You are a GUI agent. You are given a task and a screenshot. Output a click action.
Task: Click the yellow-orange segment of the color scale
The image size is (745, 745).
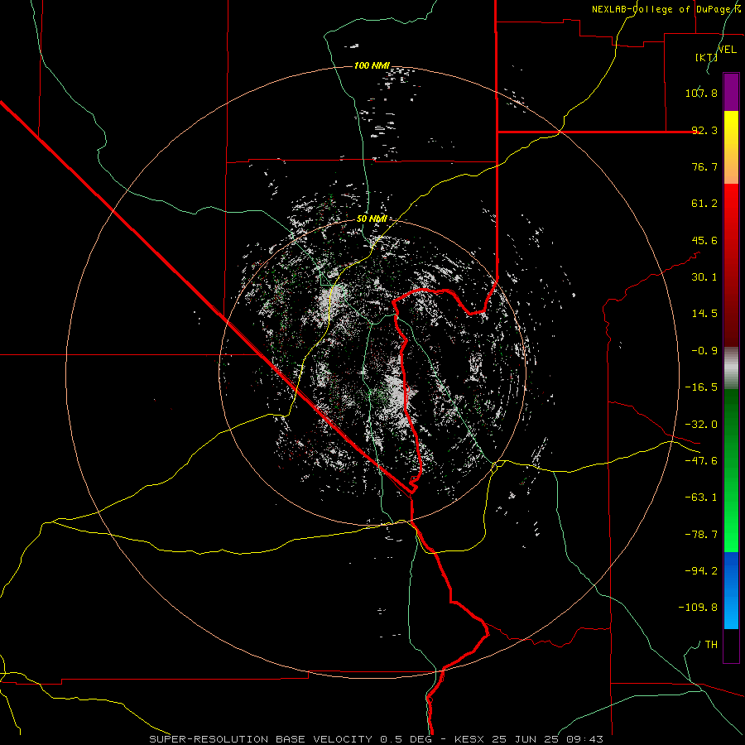731,147
